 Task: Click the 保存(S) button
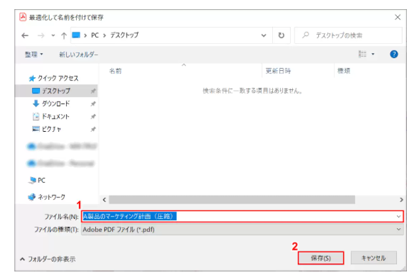click(x=321, y=258)
